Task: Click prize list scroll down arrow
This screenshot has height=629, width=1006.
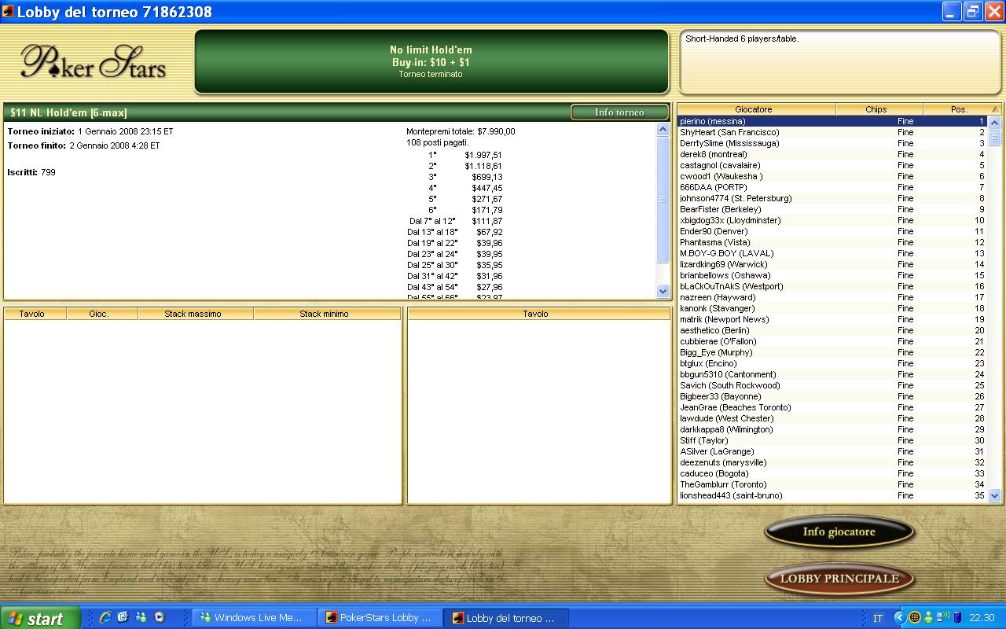Action: point(663,291)
